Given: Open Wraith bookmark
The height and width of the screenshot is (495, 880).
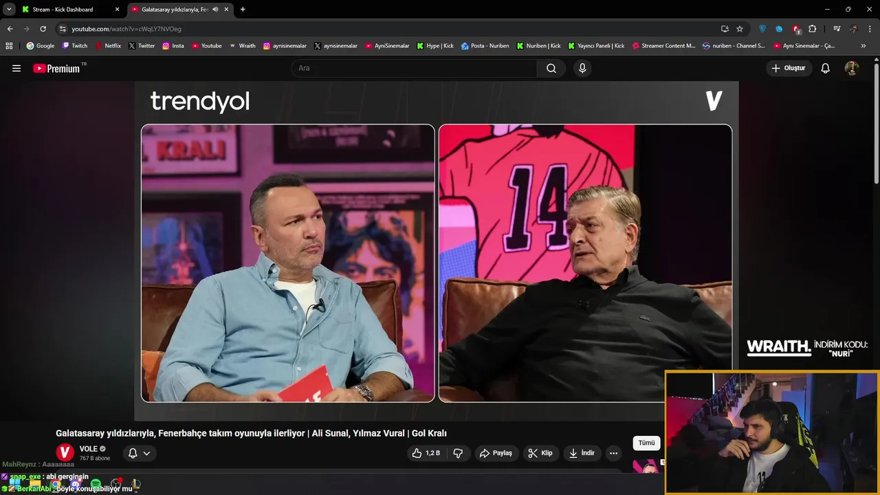Looking at the screenshot, I should [242, 46].
